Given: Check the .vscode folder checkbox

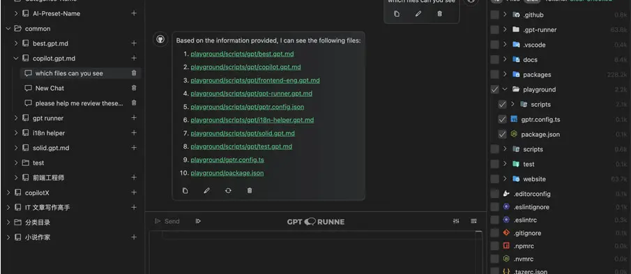Looking at the screenshot, I should click(x=494, y=45).
